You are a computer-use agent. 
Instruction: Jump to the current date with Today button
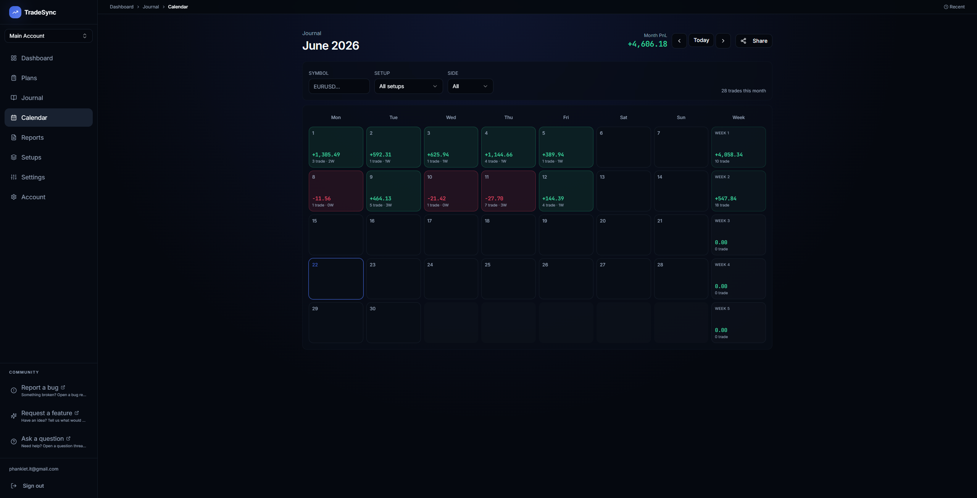click(701, 40)
